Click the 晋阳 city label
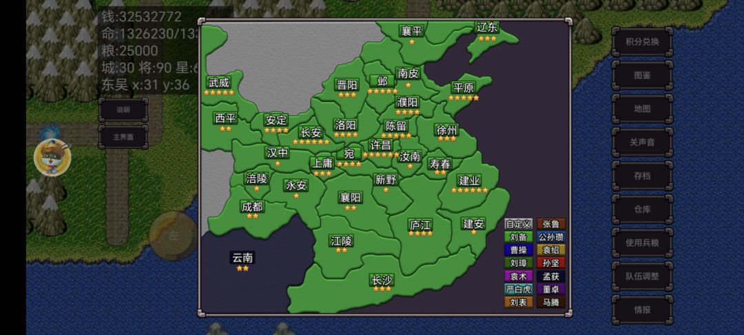This screenshot has height=335, width=744. [x=347, y=85]
